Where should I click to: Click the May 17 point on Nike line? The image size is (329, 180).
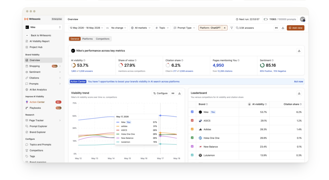tap(161, 116)
